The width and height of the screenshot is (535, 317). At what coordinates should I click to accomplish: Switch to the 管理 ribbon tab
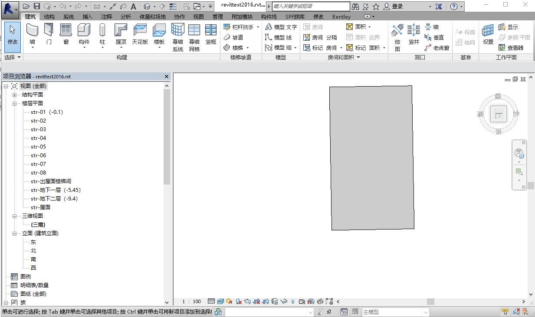(x=218, y=16)
